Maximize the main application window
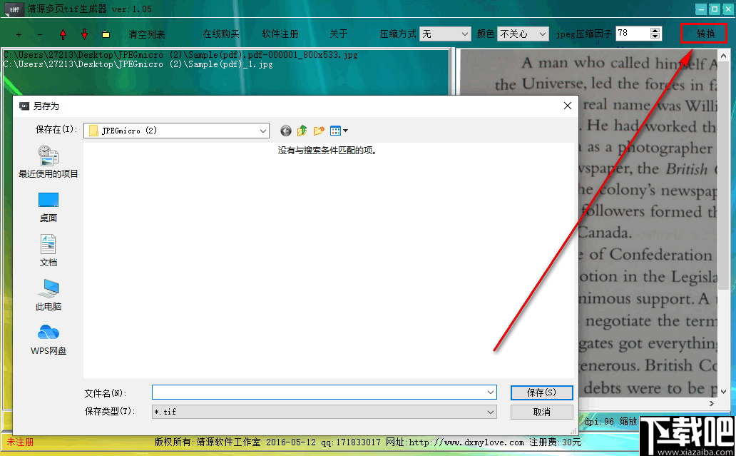Screen dimensions: 736x456 pos(715,9)
